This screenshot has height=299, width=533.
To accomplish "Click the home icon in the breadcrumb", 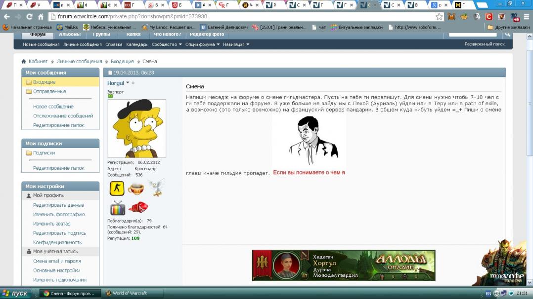I will 24,62.
